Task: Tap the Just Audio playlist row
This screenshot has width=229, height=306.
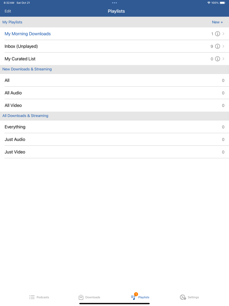Action: 114,139
